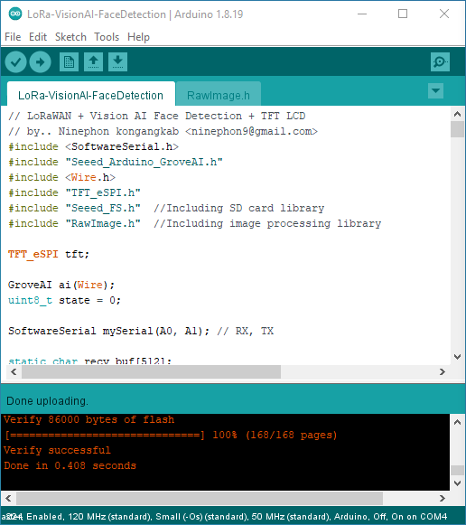Click the Upload arrow button
The image size is (466, 525).
point(40,62)
